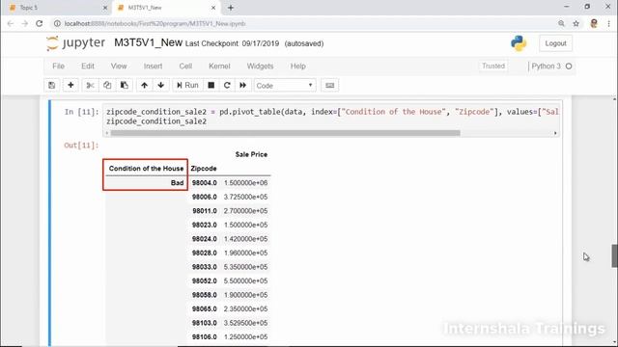This screenshot has width=618, height=347.
Task: Save notebook with the floppy disk icon
Action: pos(51,86)
